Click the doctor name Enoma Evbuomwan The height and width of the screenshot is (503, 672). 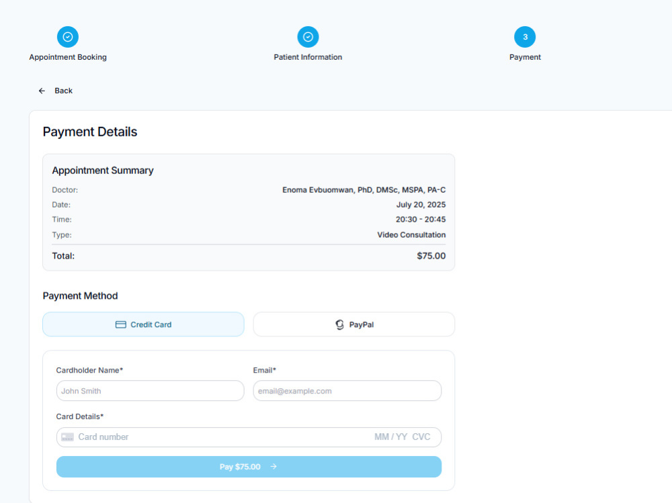pyautogui.click(x=364, y=190)
